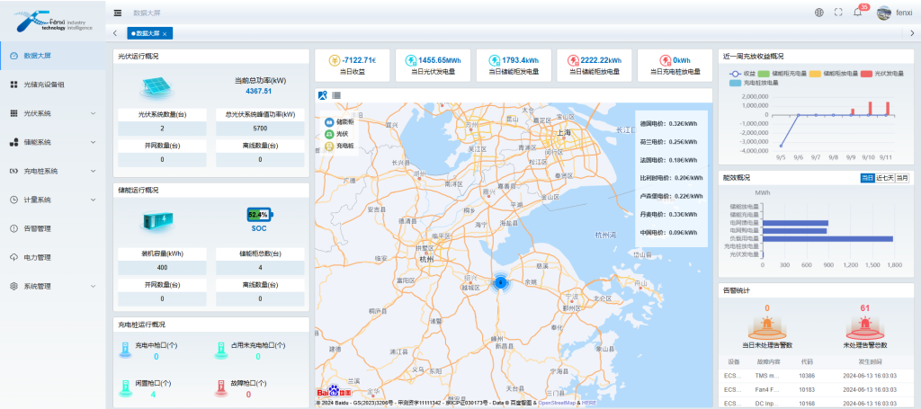Toggle 储能柜 marker layer in map legend
This screenshot has width=921, height=409.
(339, 121)
